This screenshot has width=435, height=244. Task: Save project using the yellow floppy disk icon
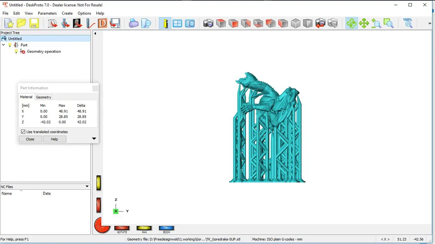click(x=34, y=23)
